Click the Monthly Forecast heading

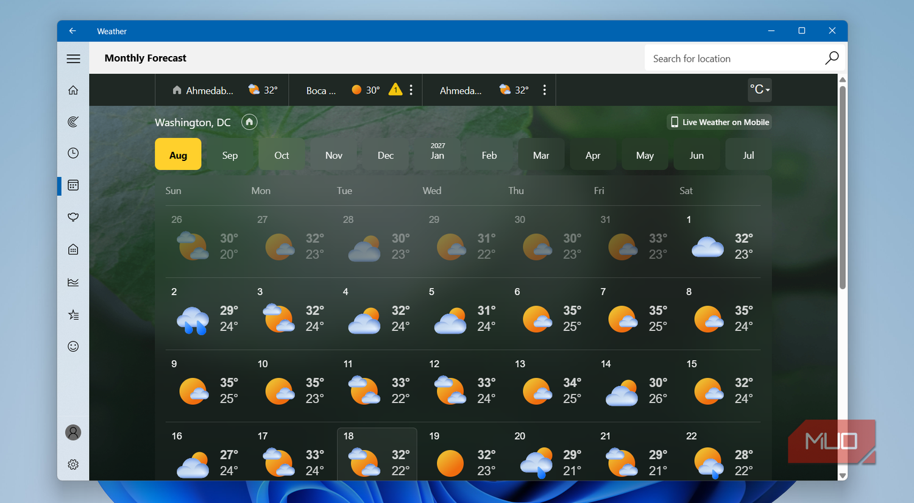click(x=146, y=58)
